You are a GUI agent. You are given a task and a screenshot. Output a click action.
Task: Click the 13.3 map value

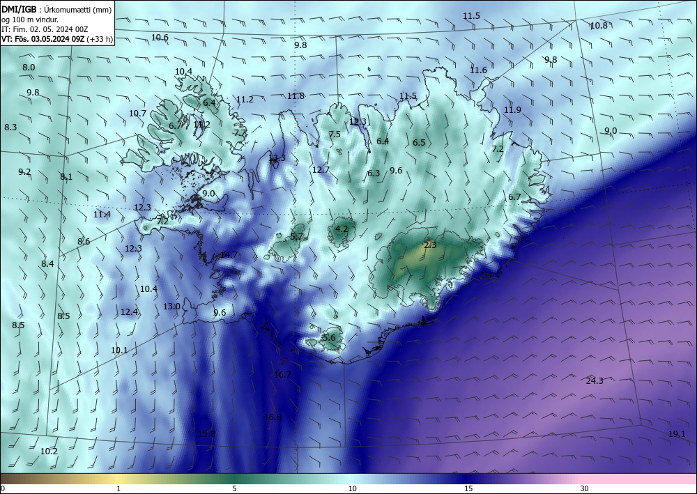[277, 157]
